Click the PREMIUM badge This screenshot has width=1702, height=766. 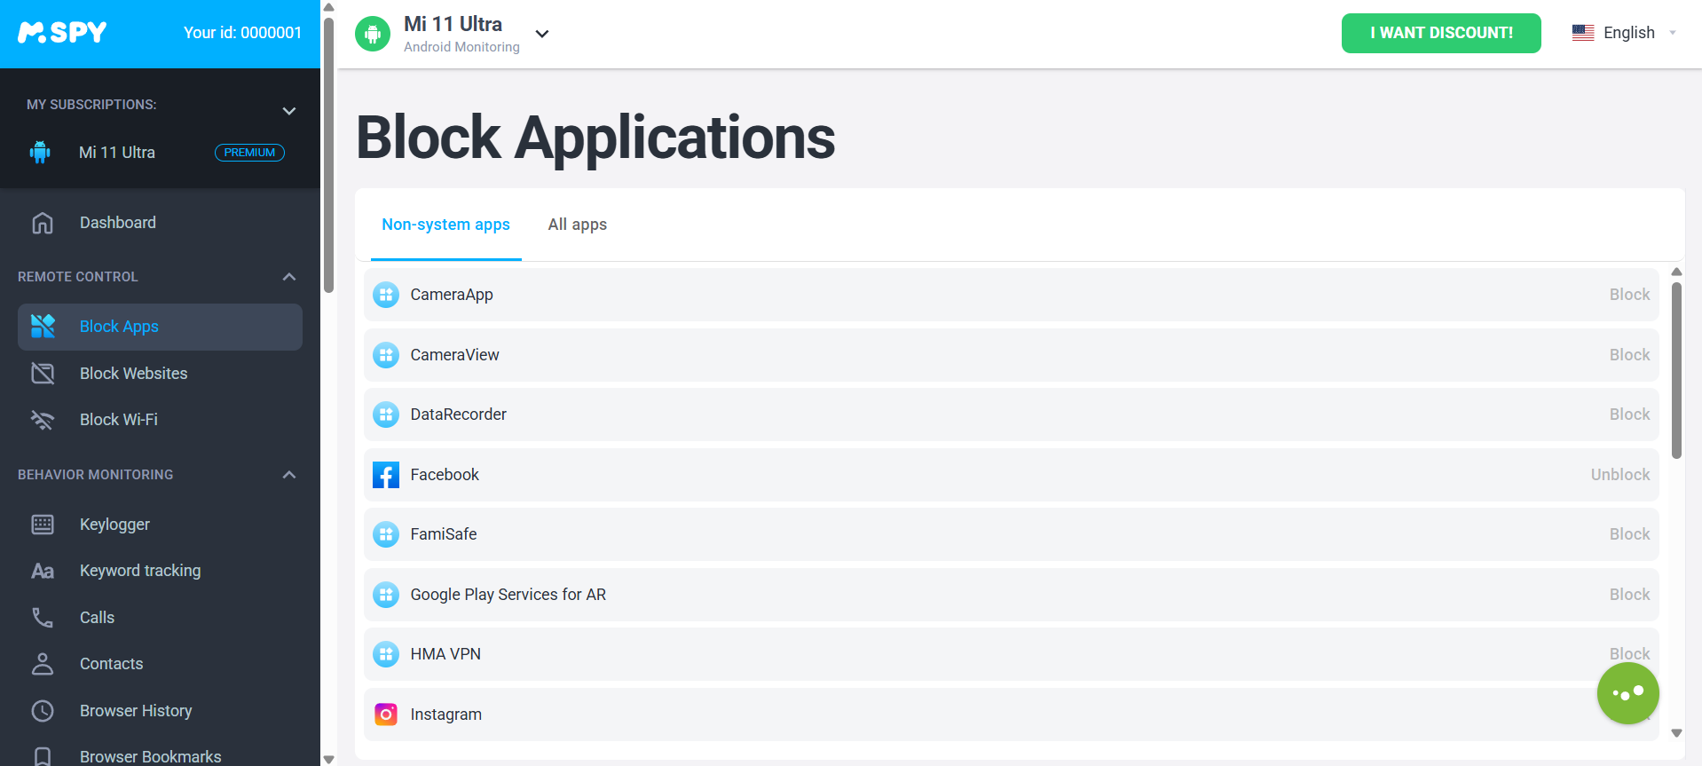(249, 153)
